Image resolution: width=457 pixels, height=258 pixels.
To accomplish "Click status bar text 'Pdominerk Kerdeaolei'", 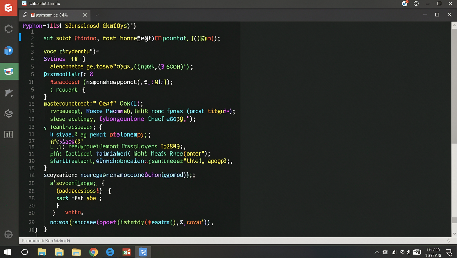I will [x=46, y=241].
